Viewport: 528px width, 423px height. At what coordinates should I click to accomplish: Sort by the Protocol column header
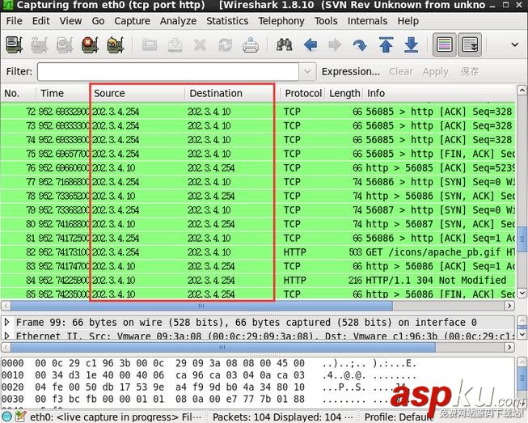[x=302, y=93]
